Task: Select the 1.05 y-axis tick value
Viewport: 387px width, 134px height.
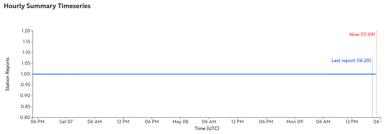Action: tap(26, 63)
